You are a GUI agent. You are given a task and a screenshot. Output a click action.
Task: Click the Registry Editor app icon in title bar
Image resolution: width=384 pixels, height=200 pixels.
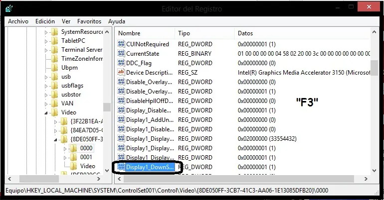(x=9, y=8)
